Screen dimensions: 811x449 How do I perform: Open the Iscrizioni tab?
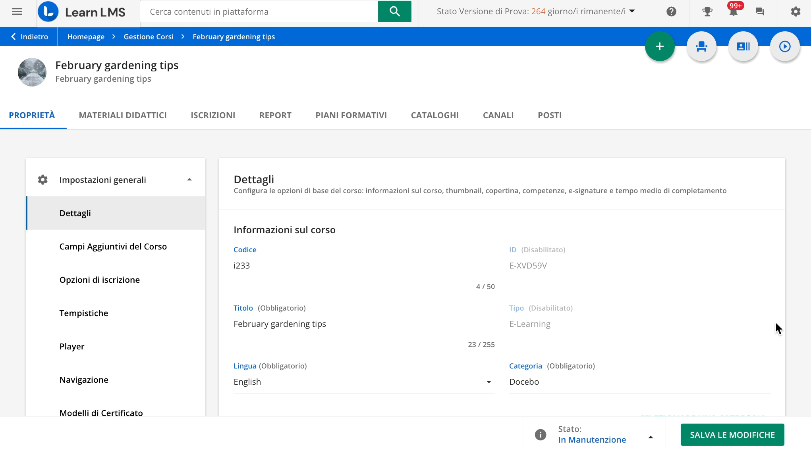tap(213, 115)
